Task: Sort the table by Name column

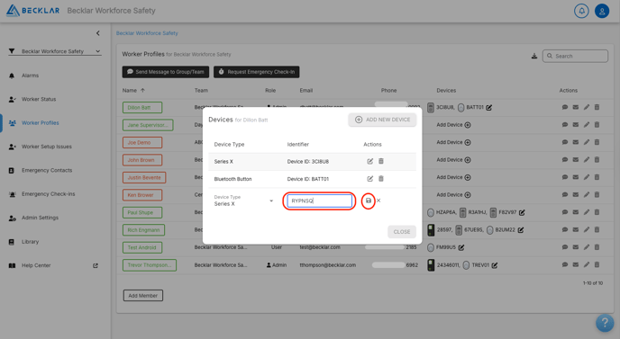Action: (x=133, y=91)
